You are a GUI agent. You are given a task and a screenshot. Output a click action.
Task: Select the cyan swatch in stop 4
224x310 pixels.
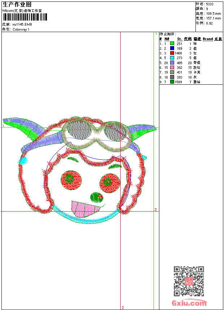click(172, 58)
